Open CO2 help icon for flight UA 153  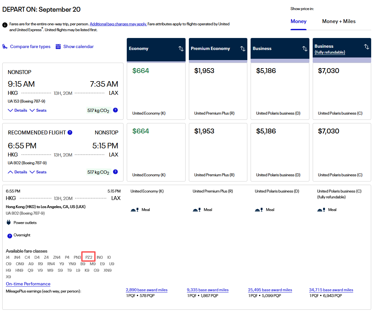115,110
